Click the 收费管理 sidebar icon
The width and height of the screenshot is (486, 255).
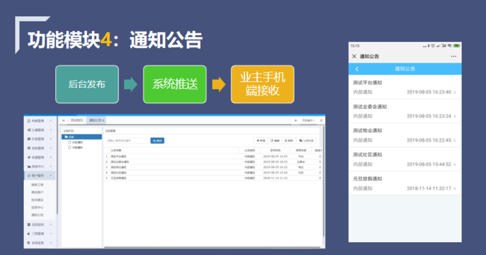[x=29, y=157]
